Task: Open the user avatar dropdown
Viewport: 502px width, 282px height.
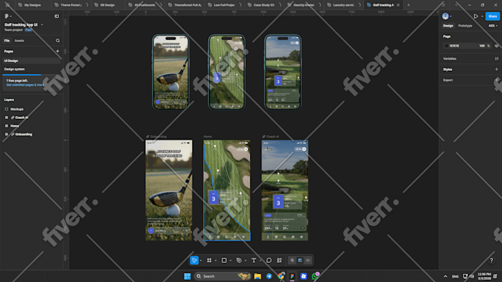Action: coord(447,16)
